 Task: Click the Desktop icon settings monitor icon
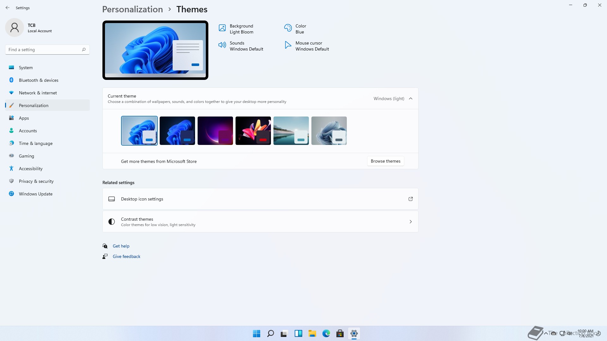pyautogui.click(x=112, y=199)
